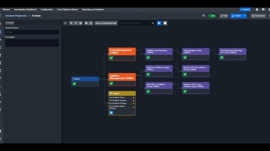Screen dimensions: 270x151
Task: Toggle checkbox on Update Event Summary node
Action: click(x=148, y=57)
